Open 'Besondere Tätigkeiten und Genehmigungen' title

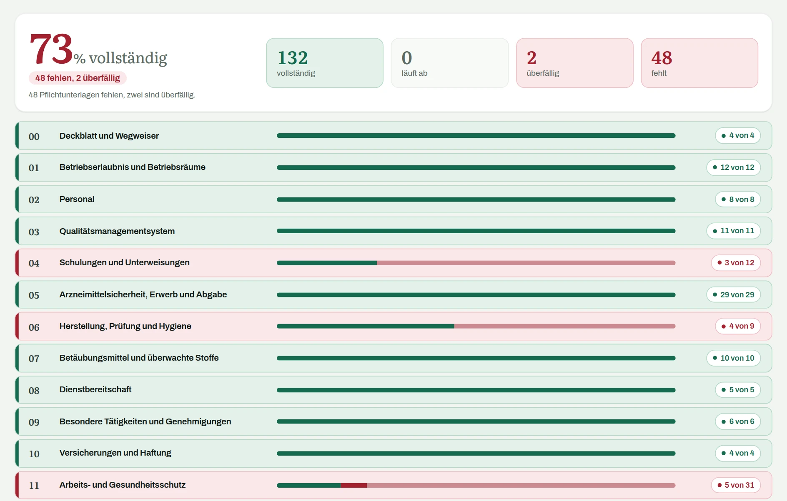point(145,421)
